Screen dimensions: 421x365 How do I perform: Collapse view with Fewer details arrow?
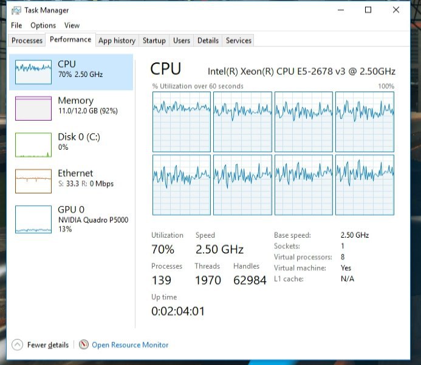17,344
